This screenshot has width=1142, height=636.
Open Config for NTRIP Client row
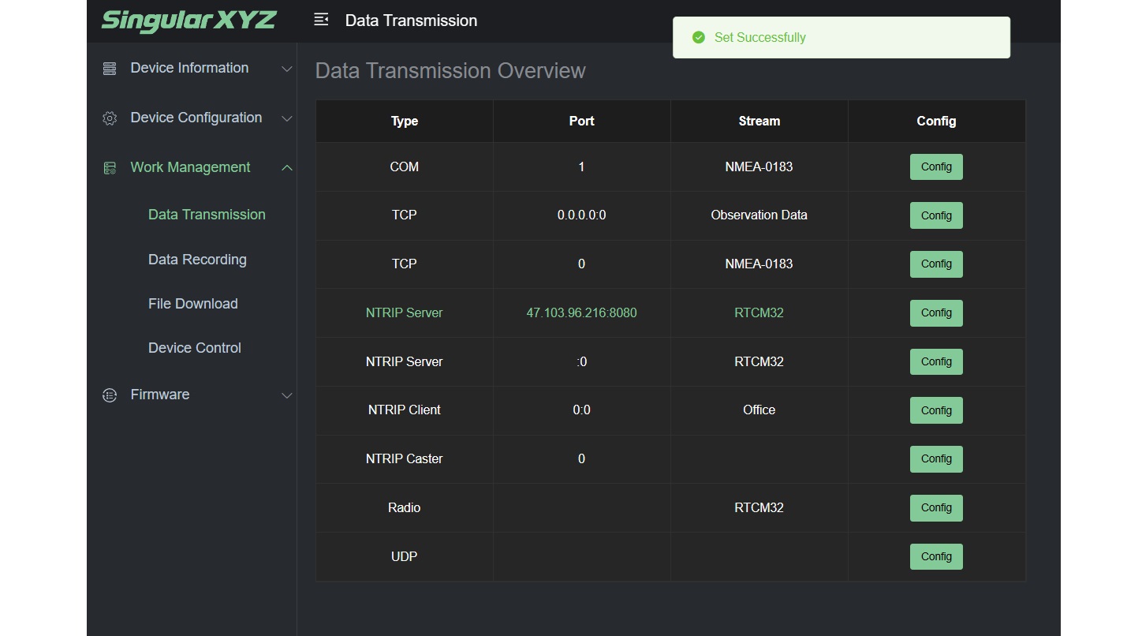[936, 410]
